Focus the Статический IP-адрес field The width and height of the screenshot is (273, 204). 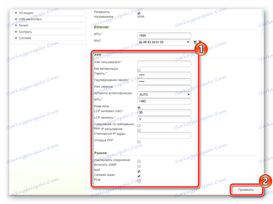[x=164, y=135]
